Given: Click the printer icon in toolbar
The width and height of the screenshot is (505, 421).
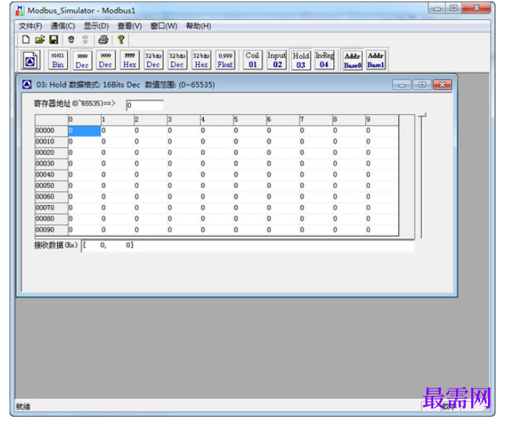Looking at the screenshot, I should (103, 40).
